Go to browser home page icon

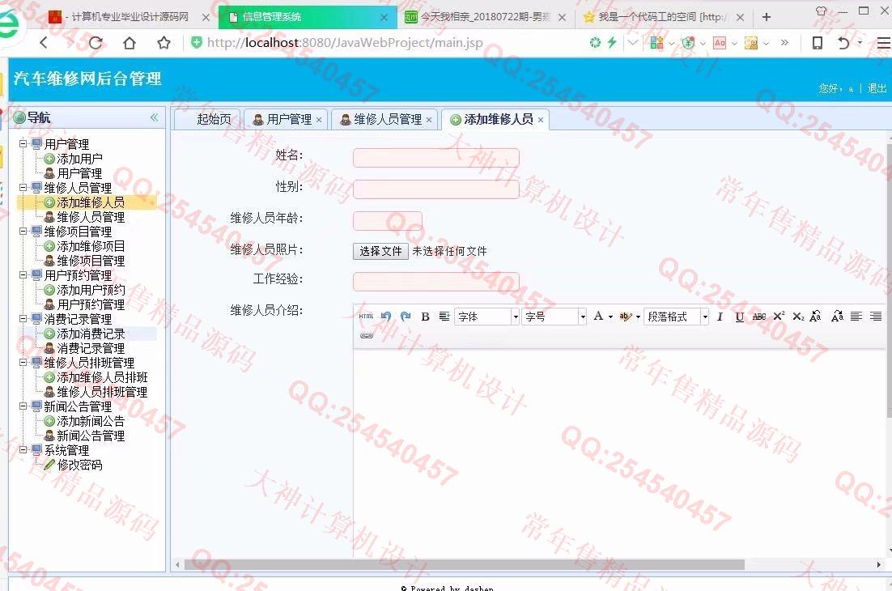pyautogui.click(x=130, y=43)
